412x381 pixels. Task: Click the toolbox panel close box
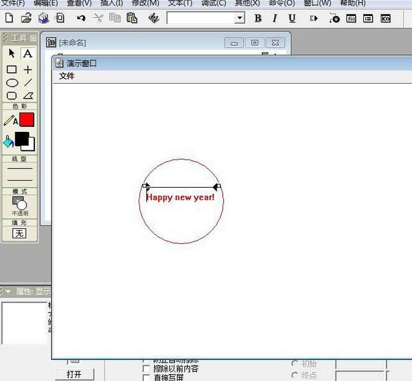click(33, 39)
